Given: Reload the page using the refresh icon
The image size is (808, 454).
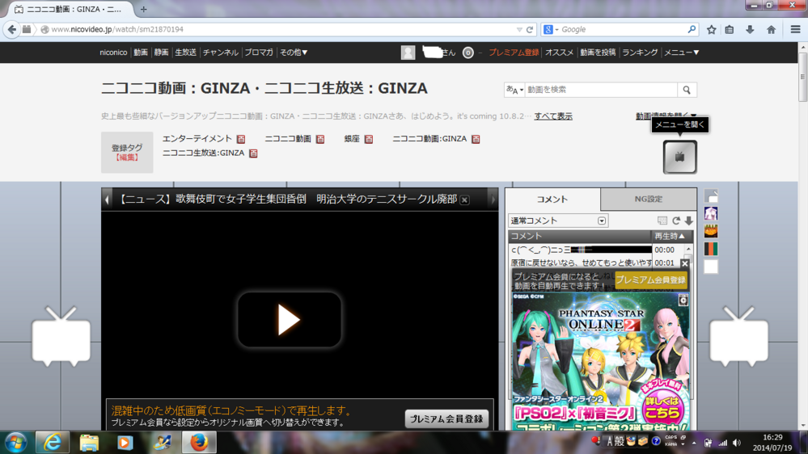Looking at the screenshot, I should click(x=530, y=30).
